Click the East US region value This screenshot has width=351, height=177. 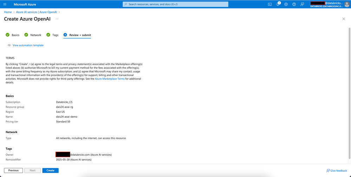pos(60,112)
